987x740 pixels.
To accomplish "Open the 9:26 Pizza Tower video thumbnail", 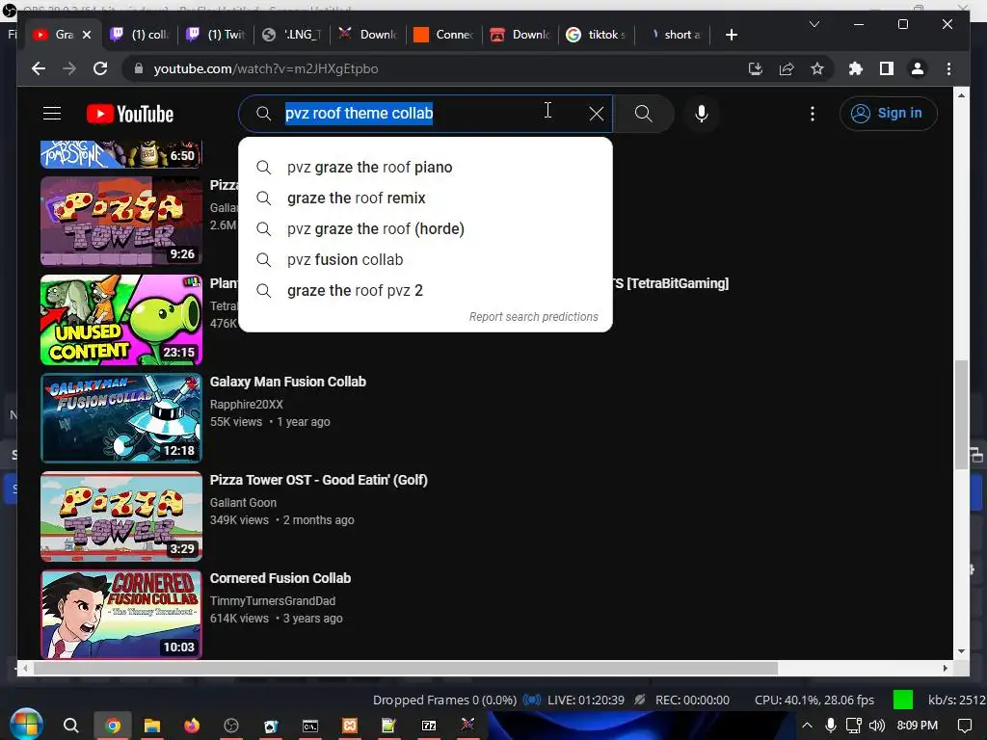I will coord(120,221).
